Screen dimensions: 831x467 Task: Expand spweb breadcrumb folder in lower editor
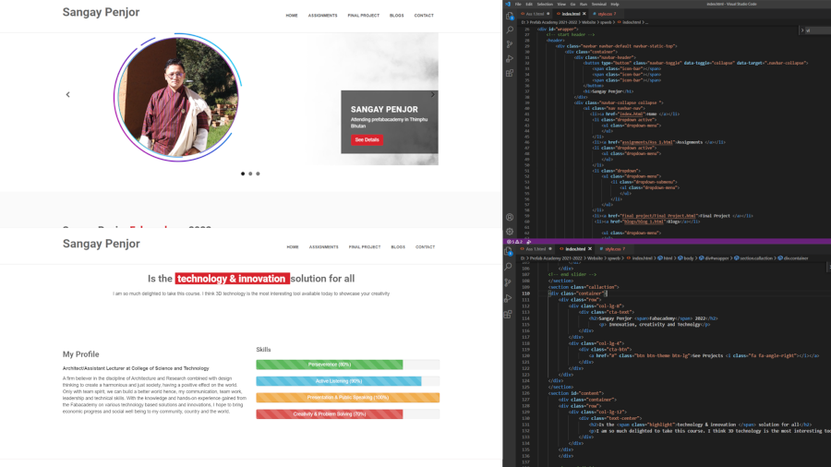[614, 258]
